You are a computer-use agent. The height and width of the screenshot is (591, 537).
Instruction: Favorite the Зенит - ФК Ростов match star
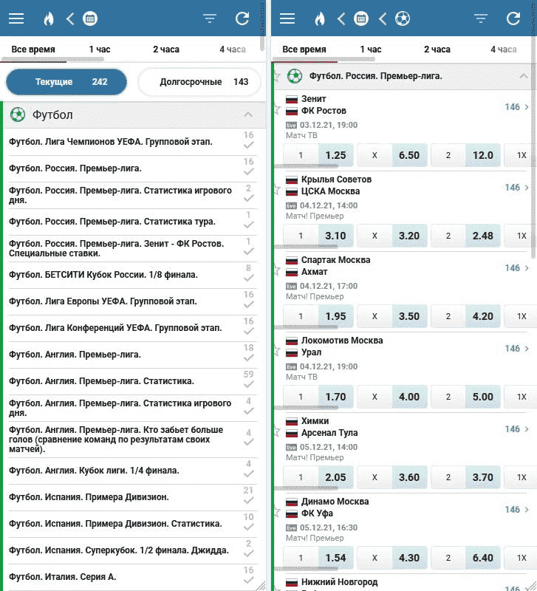[x=277, y=109]
